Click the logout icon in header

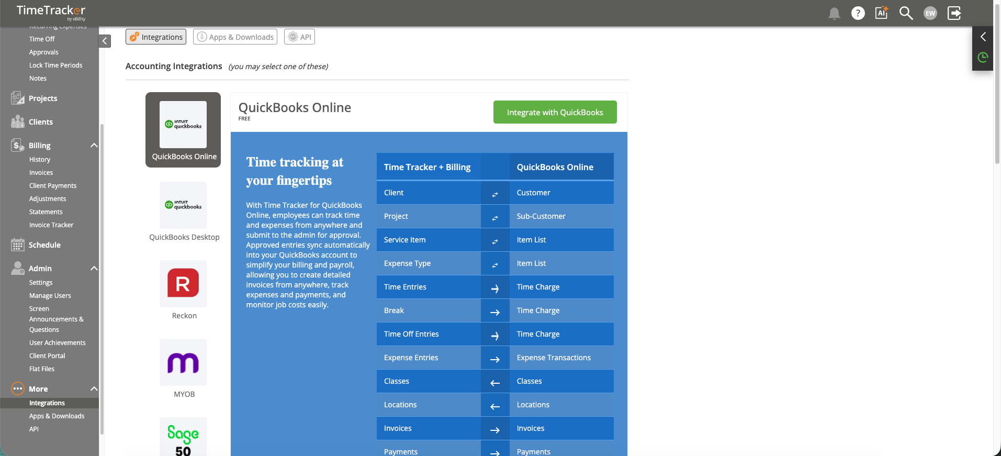pos(954,13)
